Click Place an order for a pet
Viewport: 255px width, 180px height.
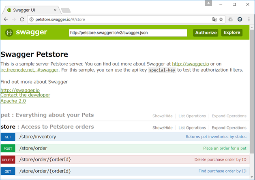(225, 148)
